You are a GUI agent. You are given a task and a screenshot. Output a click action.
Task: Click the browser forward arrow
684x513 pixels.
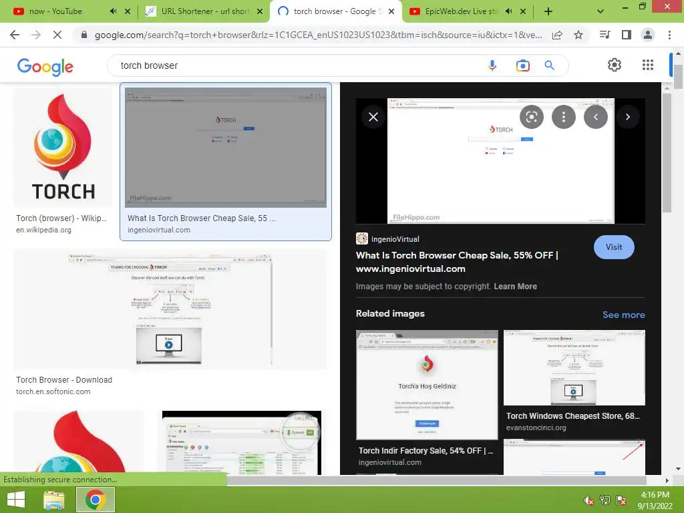(36, 35)
